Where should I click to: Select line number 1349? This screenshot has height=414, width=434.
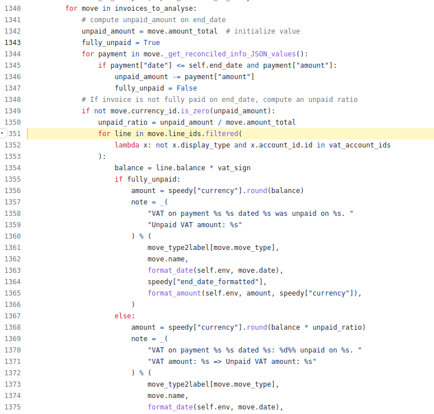point(13,111)
